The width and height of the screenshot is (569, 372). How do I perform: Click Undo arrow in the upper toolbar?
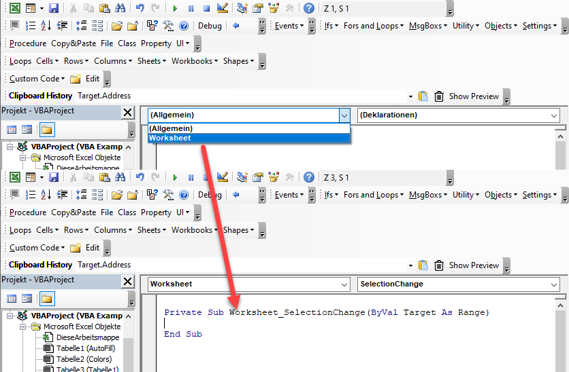[140, 8]
